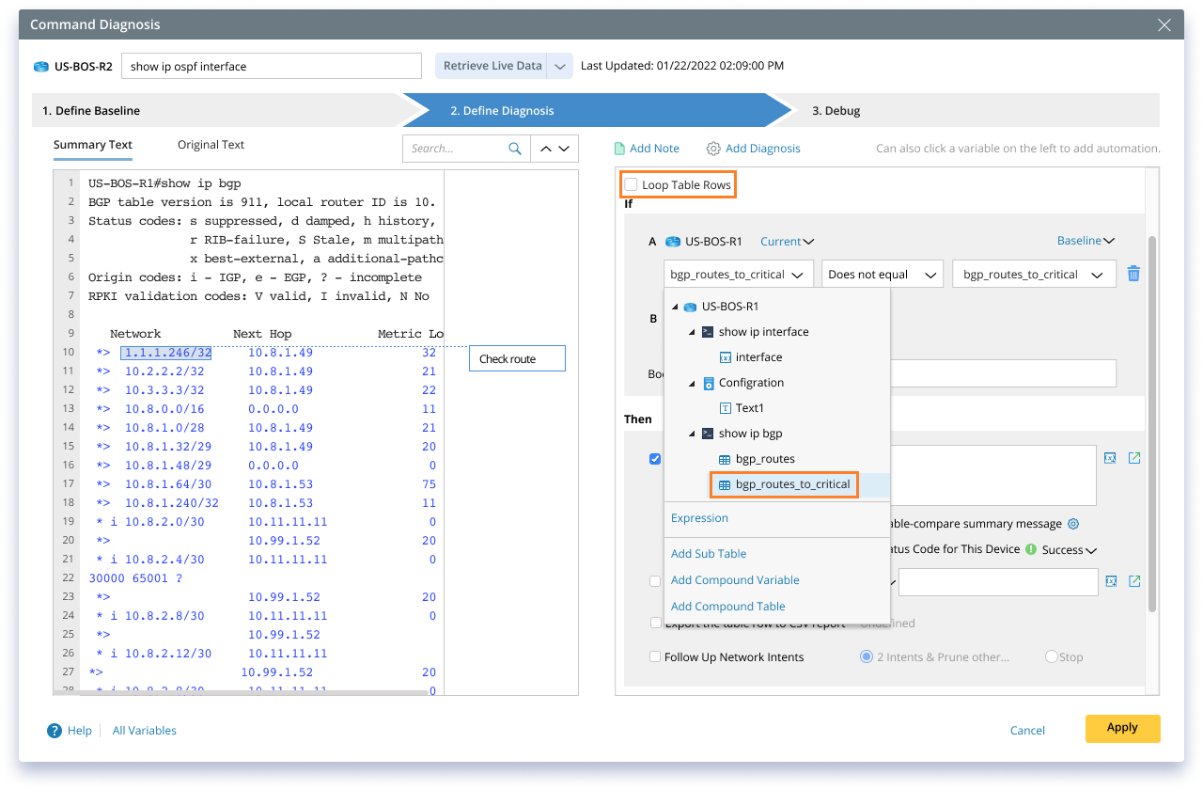The image size is (1203, 790).
Task: Click the blue help question-mark icon
Action: 55,731
